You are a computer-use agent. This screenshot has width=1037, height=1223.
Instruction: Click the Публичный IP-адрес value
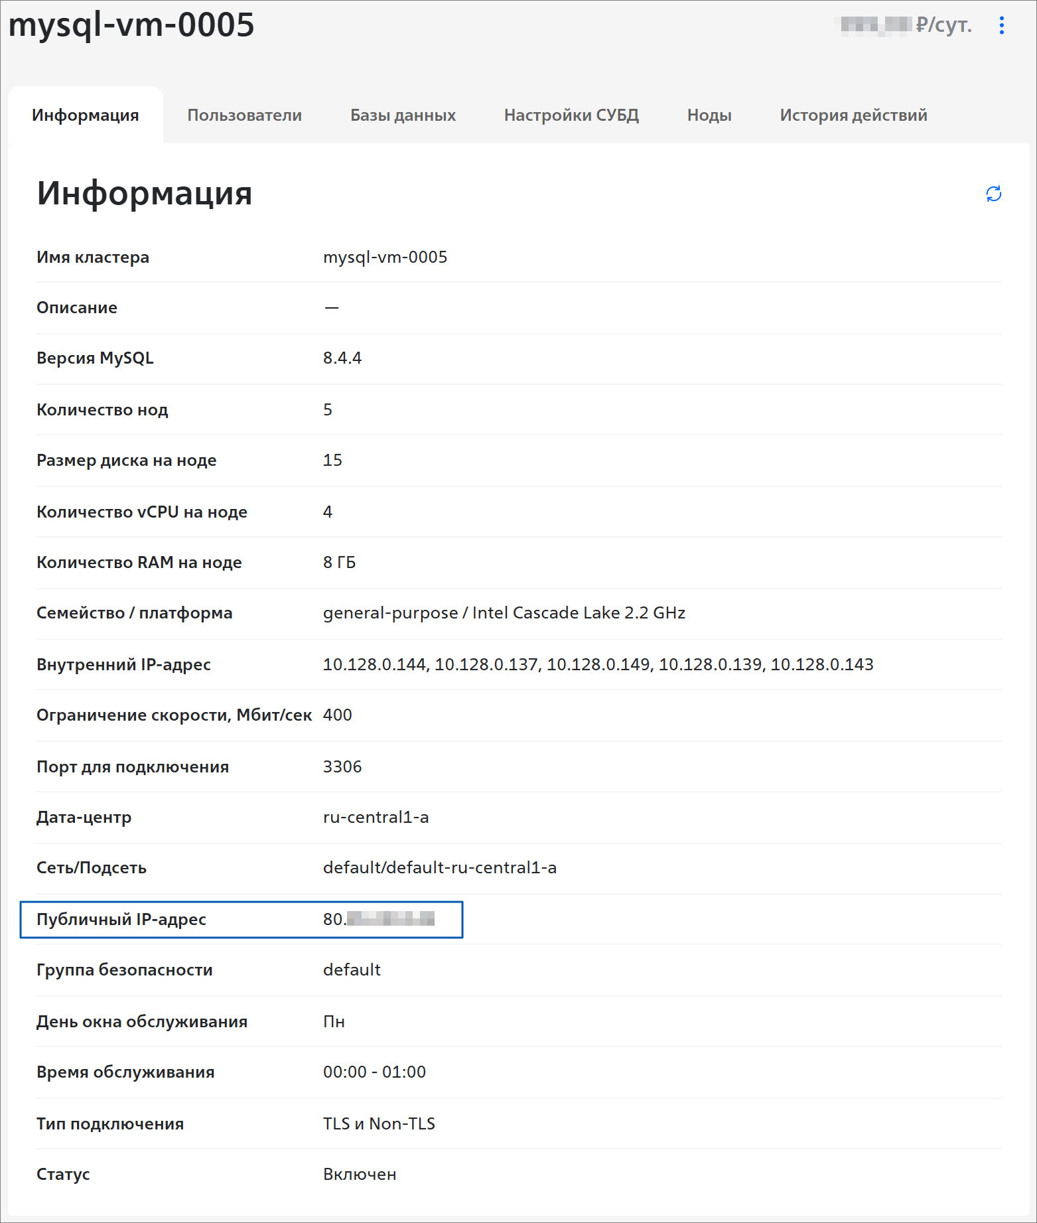379,919
